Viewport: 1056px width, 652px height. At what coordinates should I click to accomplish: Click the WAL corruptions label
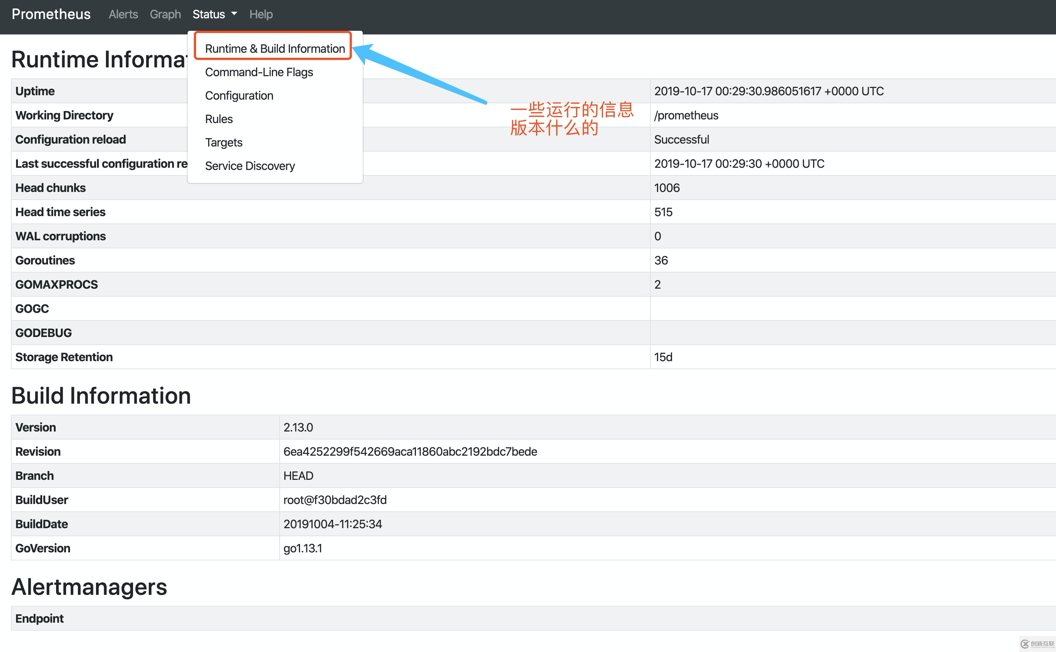coord(60,236)
